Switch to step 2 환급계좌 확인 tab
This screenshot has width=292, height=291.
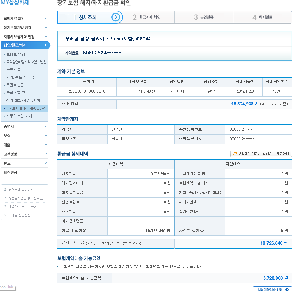coord(146,17)
